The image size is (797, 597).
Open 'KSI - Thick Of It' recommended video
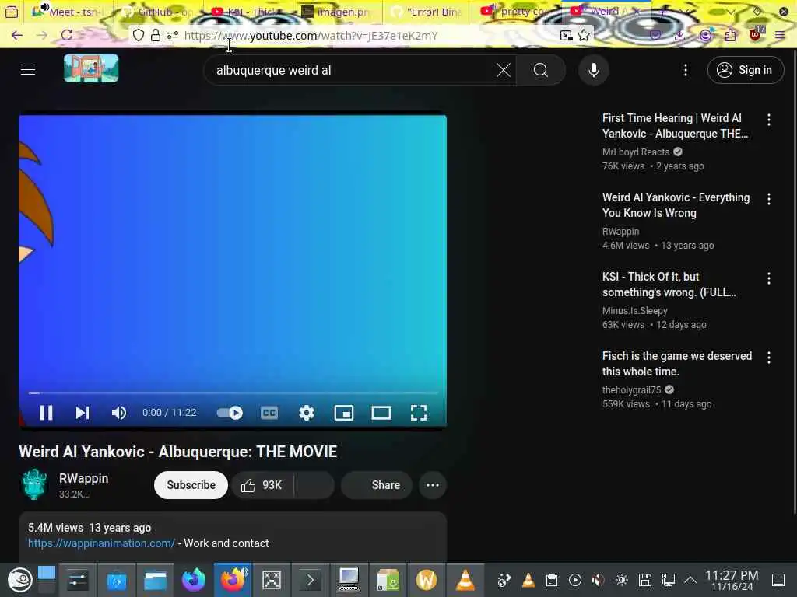point(669,285)
